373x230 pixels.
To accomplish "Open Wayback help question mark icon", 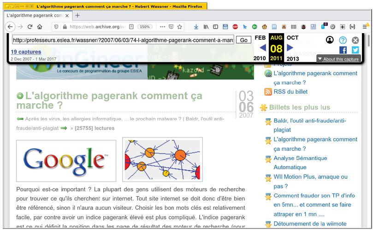I will [x=343, y=40].
